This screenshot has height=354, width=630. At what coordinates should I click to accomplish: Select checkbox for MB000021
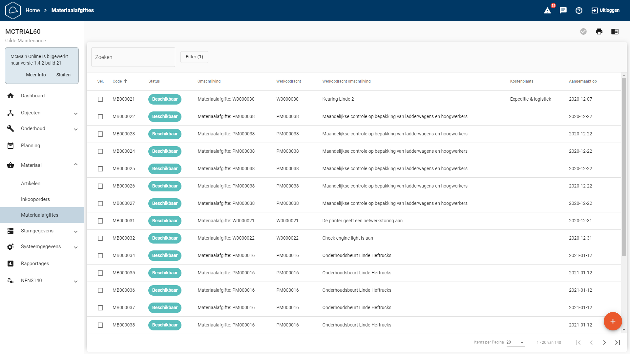click(x=100, y=99)
